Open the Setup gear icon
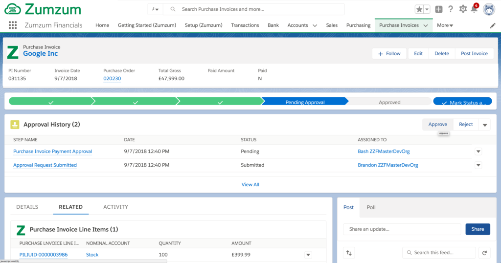Screen dimensions: 501x263 pyautogui.click(x=463, y=9)
